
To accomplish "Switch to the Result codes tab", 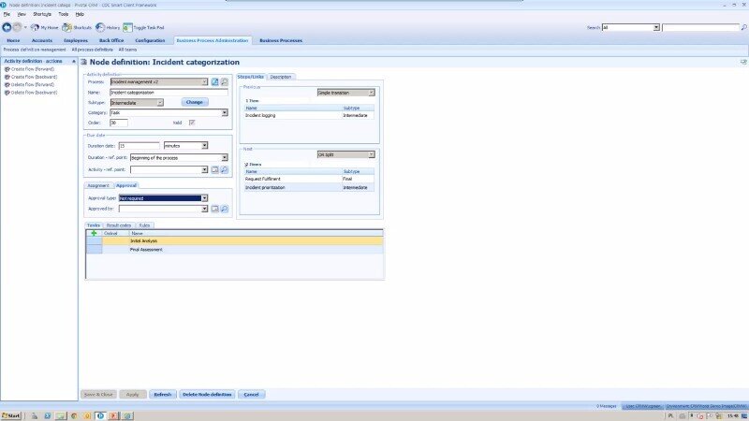I will (119, 225).
